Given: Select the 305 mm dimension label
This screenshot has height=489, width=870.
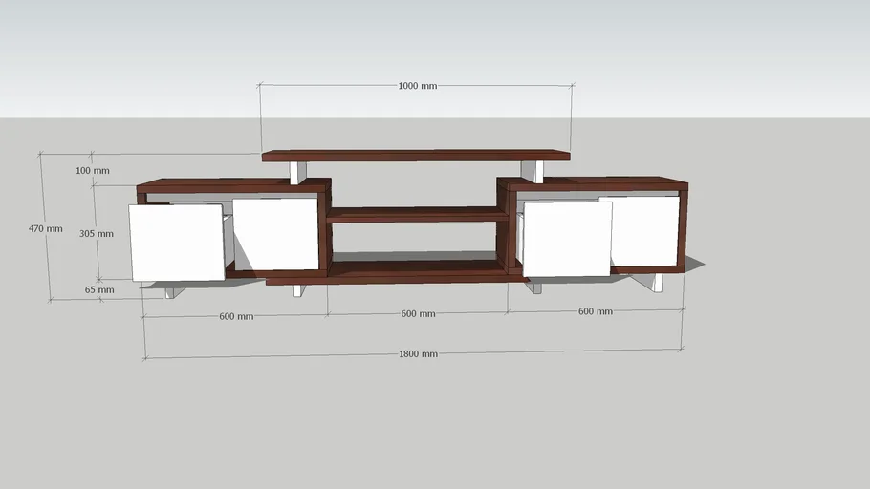Looking at the screenshot, I should [x=97, y=234].
